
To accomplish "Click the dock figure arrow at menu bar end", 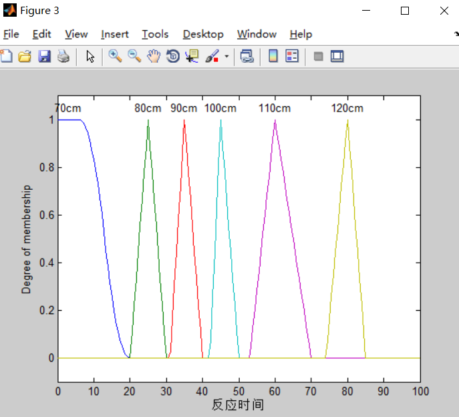I will (x=456, y=34).
